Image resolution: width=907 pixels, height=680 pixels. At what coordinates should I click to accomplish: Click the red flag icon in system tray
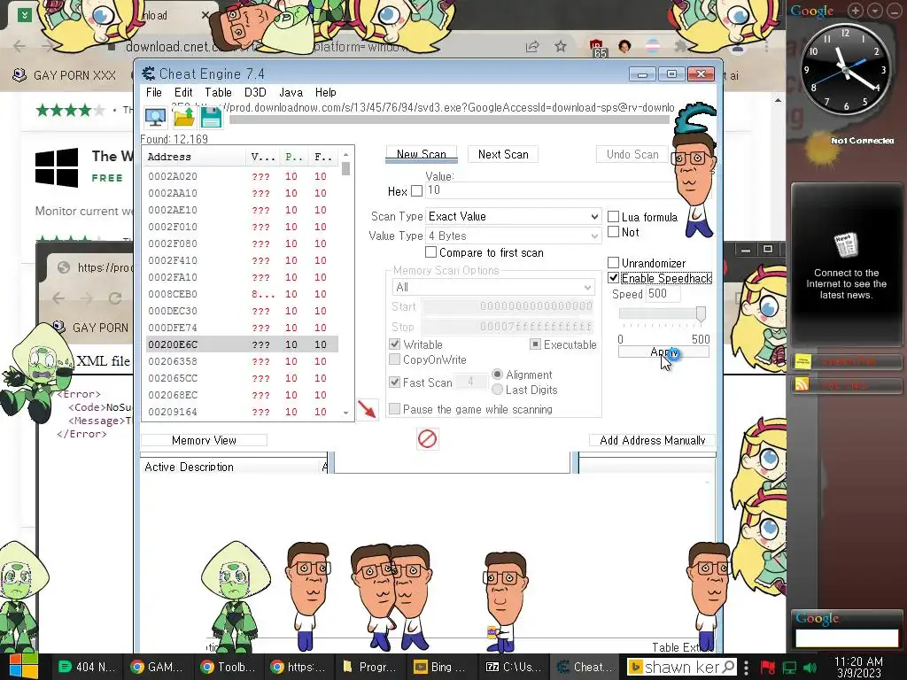[x=768, y=668]
